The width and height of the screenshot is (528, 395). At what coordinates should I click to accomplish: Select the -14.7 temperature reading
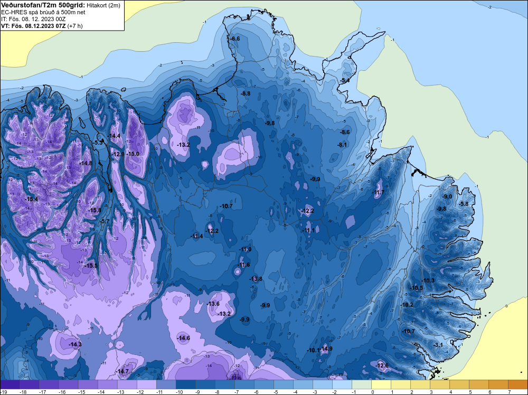[x=122, y=371]
